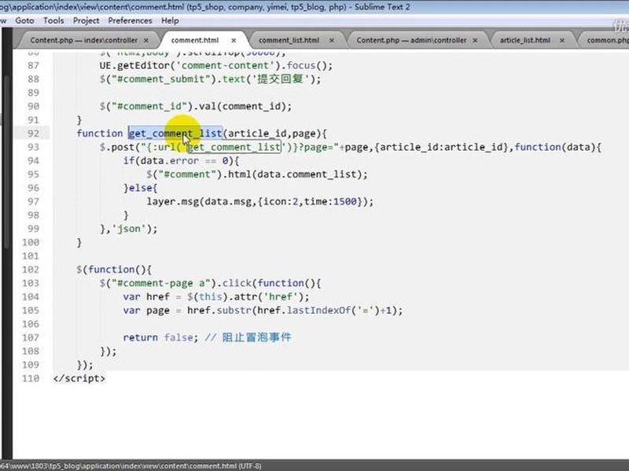Click 'json' string on line 99

pyautogui.click(x=128, y=228)
